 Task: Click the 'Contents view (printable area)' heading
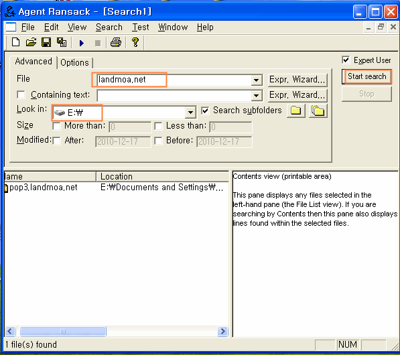pyautogui.click(x=282, y=176)
